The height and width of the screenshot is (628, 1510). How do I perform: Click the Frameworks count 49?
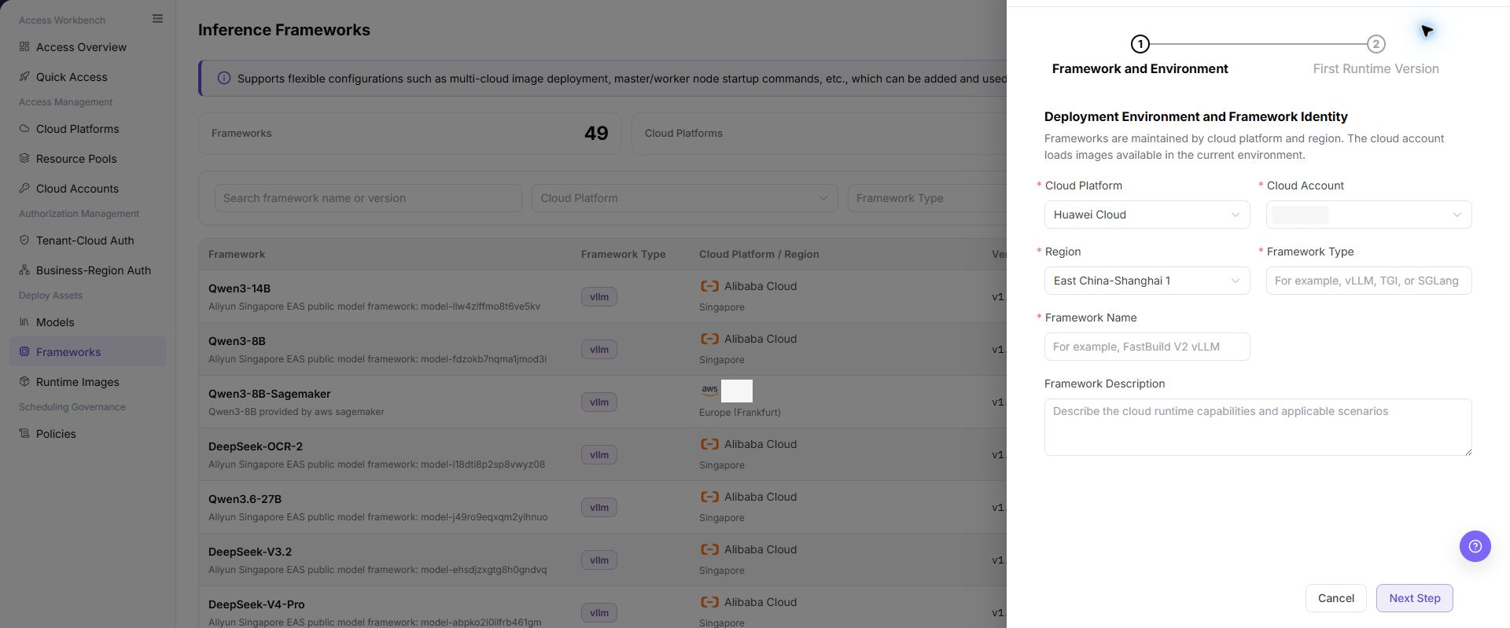(x=596, y=134)
